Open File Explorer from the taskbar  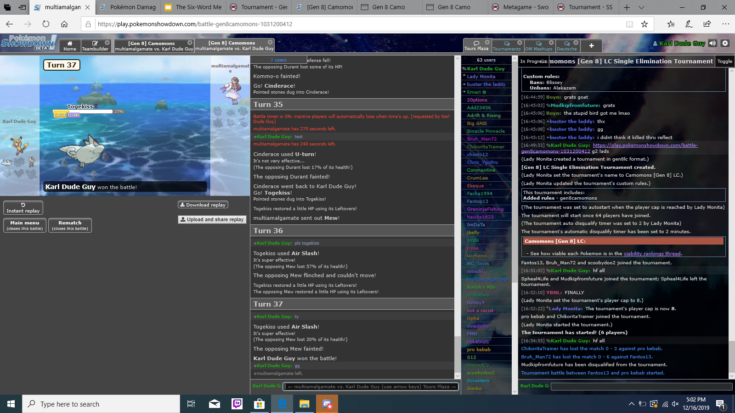click(x=305, y=404)
